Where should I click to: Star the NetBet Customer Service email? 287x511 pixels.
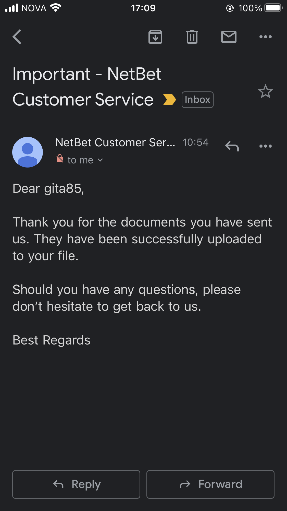[265, 91]
